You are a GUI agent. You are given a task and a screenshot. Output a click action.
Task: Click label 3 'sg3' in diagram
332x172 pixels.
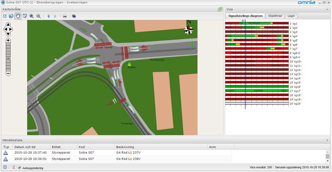coord(294,32)
